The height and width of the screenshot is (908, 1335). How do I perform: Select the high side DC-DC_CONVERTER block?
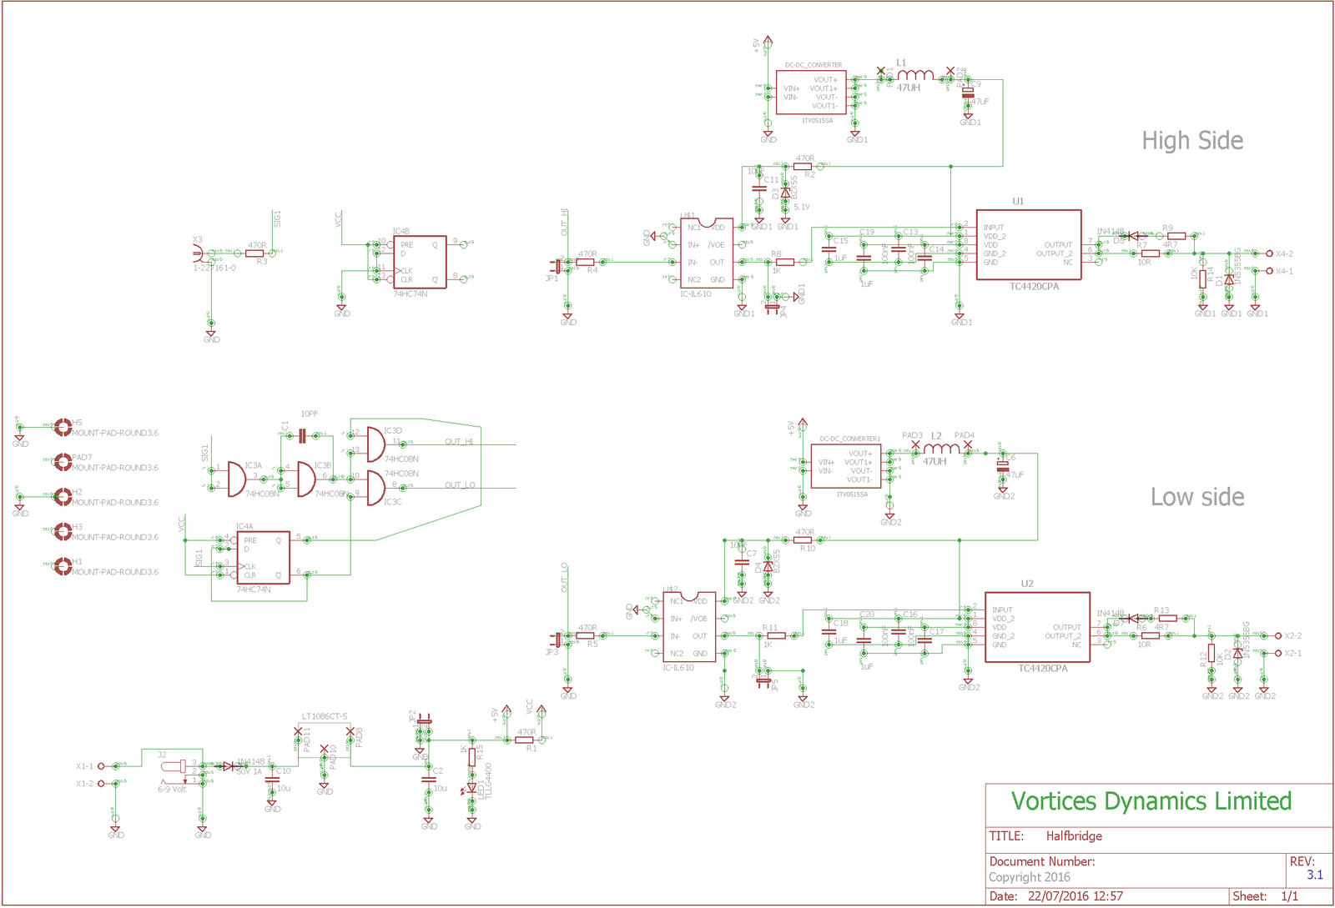coord(811,93)
